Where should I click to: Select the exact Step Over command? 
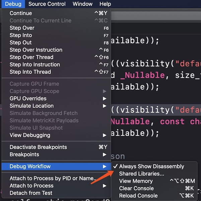click(56, 28)
